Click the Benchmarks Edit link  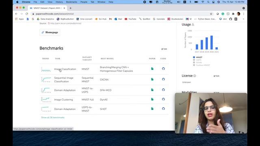click(x=164, y=49)
